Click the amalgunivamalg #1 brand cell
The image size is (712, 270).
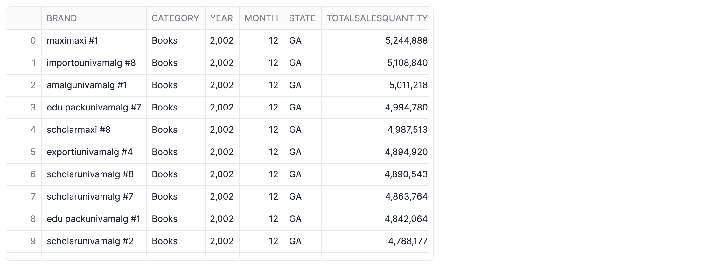coord(87,85)
